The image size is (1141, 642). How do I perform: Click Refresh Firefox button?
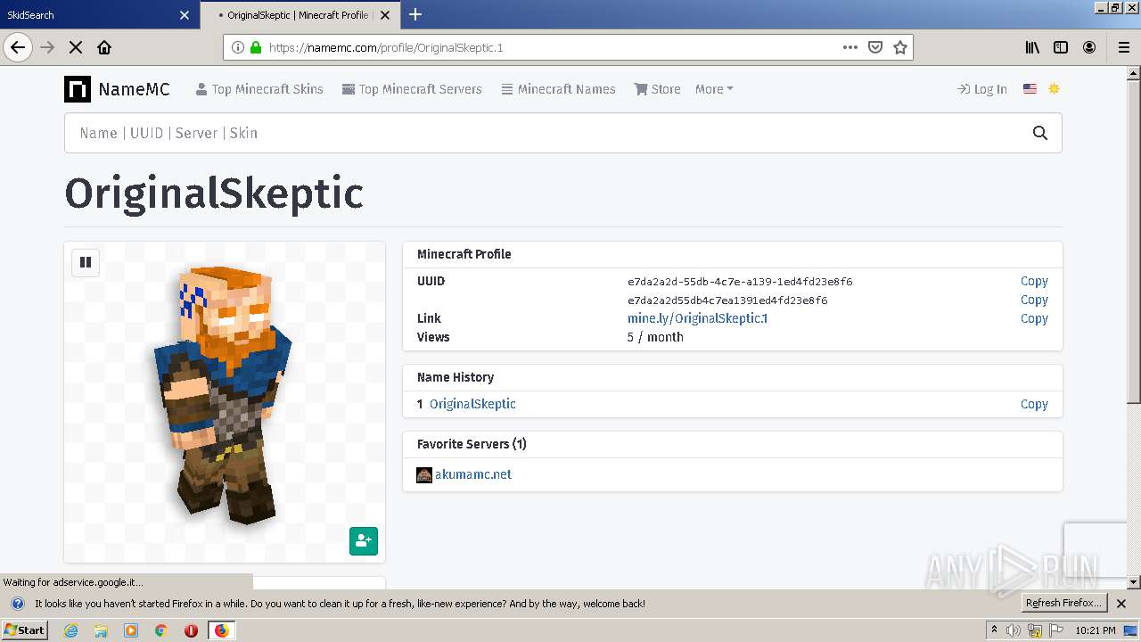[x=1063, y=603]
